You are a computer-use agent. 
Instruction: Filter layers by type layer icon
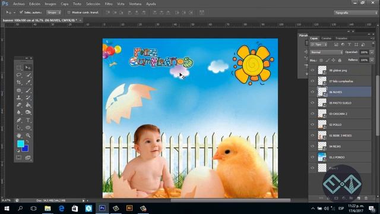click(x=349, y=45)
